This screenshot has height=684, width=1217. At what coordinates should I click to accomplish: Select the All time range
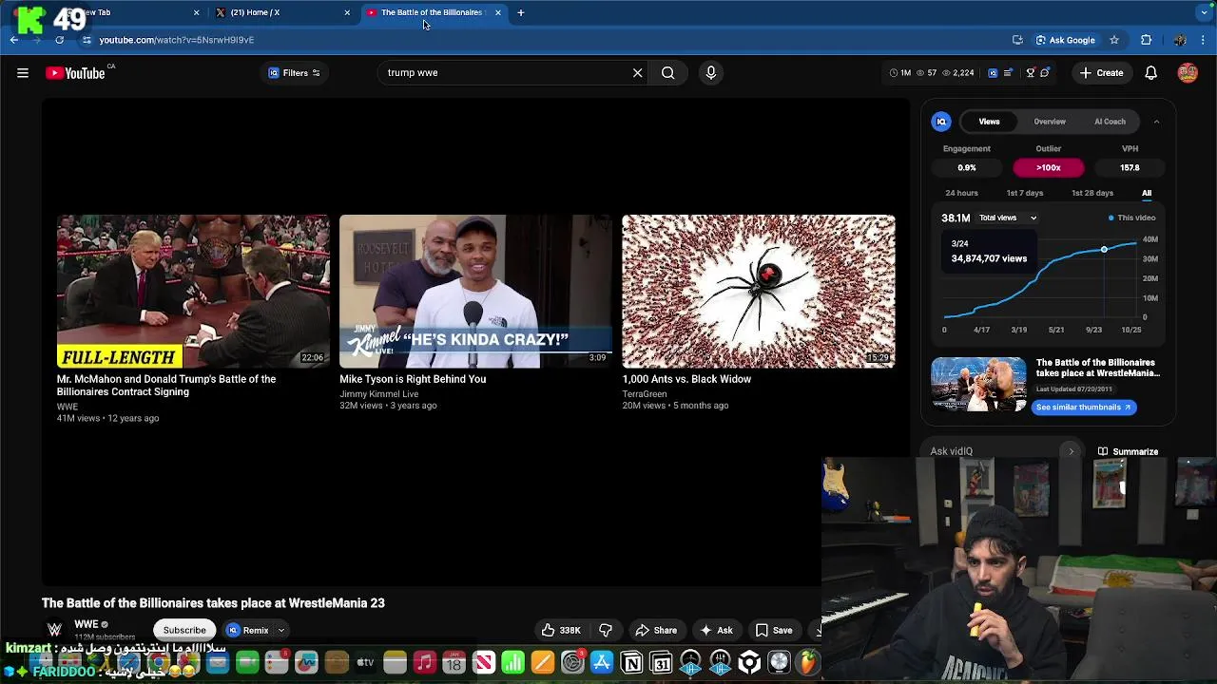point(1147,193)
